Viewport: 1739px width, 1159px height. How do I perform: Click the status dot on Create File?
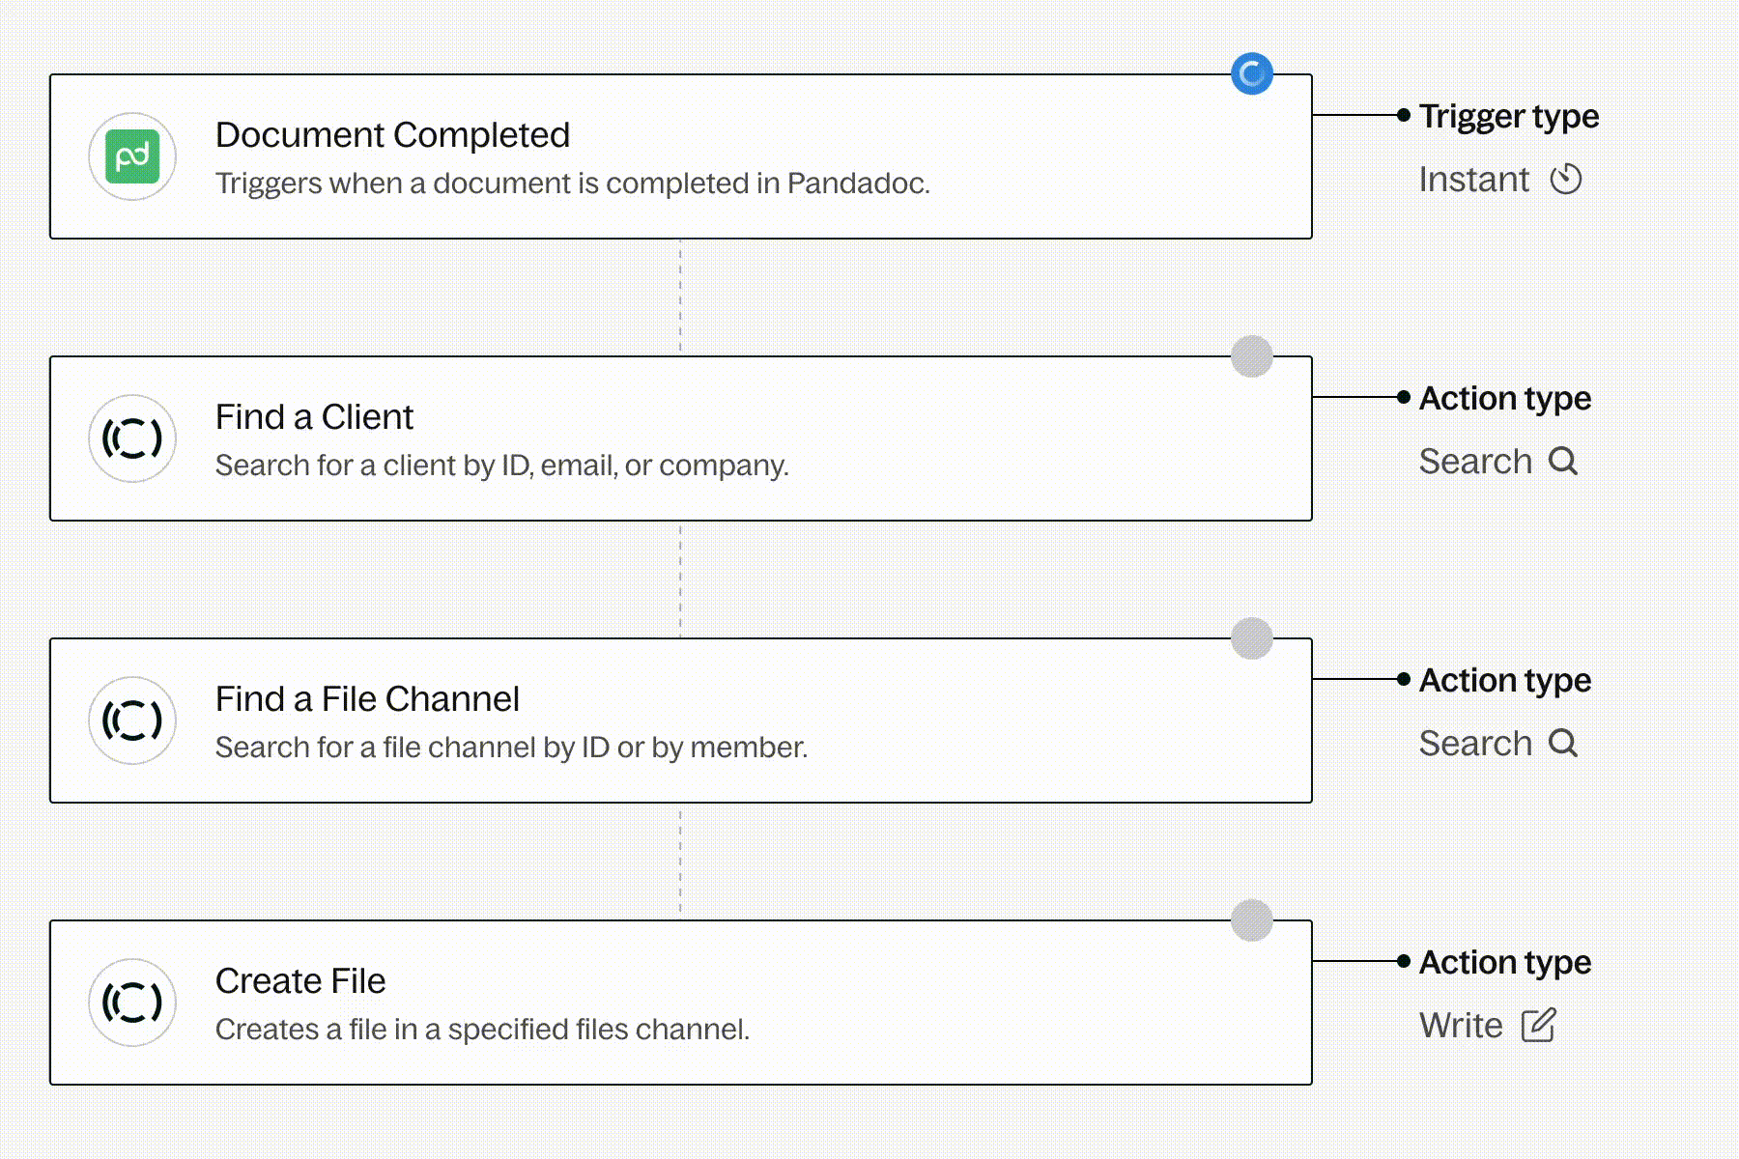coord(1252,920)
